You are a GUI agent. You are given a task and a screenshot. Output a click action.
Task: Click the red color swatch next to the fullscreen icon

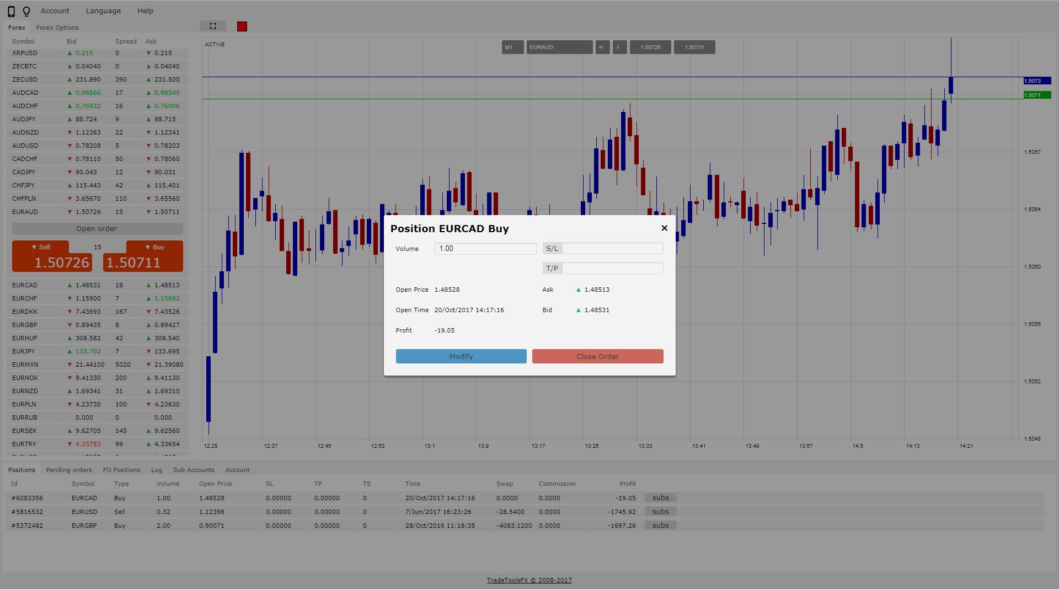tap(242, 25)
